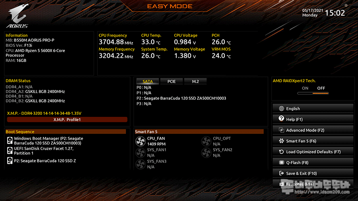Click the globe icon next to English
358x201 pixels.
[x=281, y=108]
